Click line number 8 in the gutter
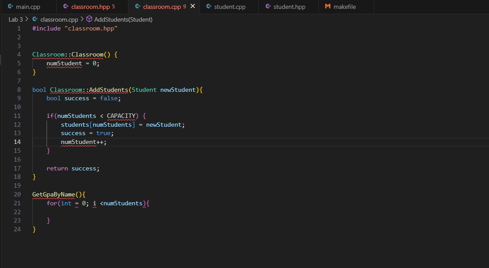The width and height of the screenshot is (489, 268). pyautogui.click(x=19, y=90)
